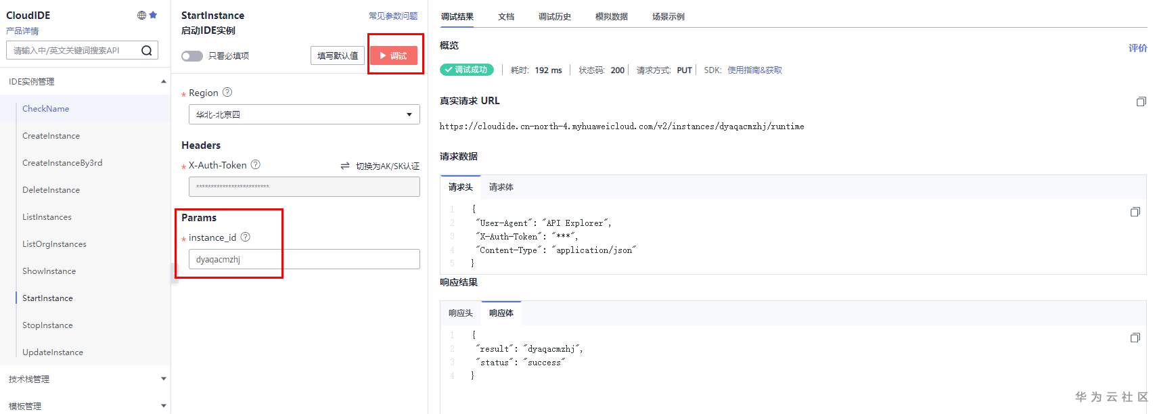This screenshot has height=414, width=1157.
Task: Switch to the 调试历史 tab
Action: point(554,17)
